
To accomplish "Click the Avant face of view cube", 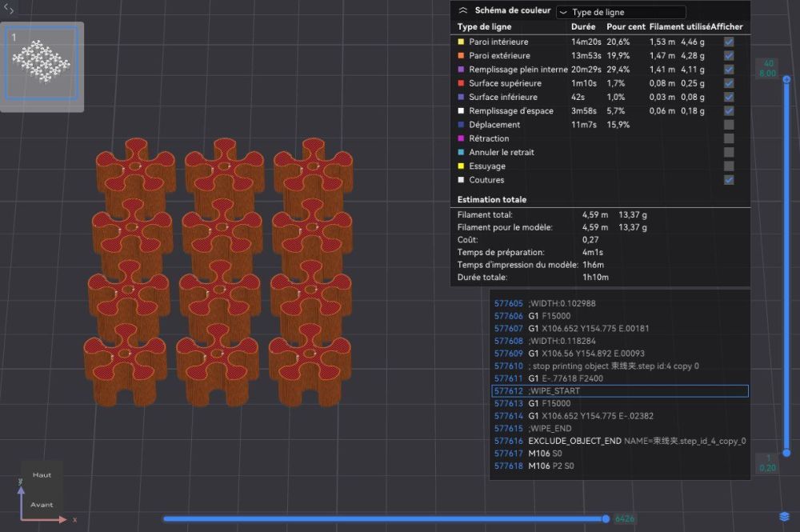I will click(x=42, y=505).
